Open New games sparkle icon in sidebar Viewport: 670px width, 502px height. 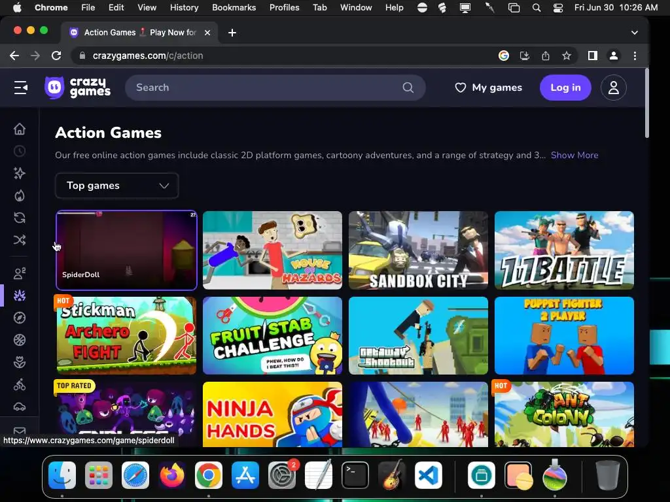coord(20,173)
